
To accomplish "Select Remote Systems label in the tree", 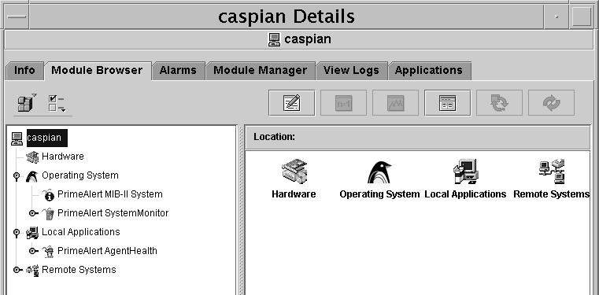I will pyautogui.click(x=79, y=270).
